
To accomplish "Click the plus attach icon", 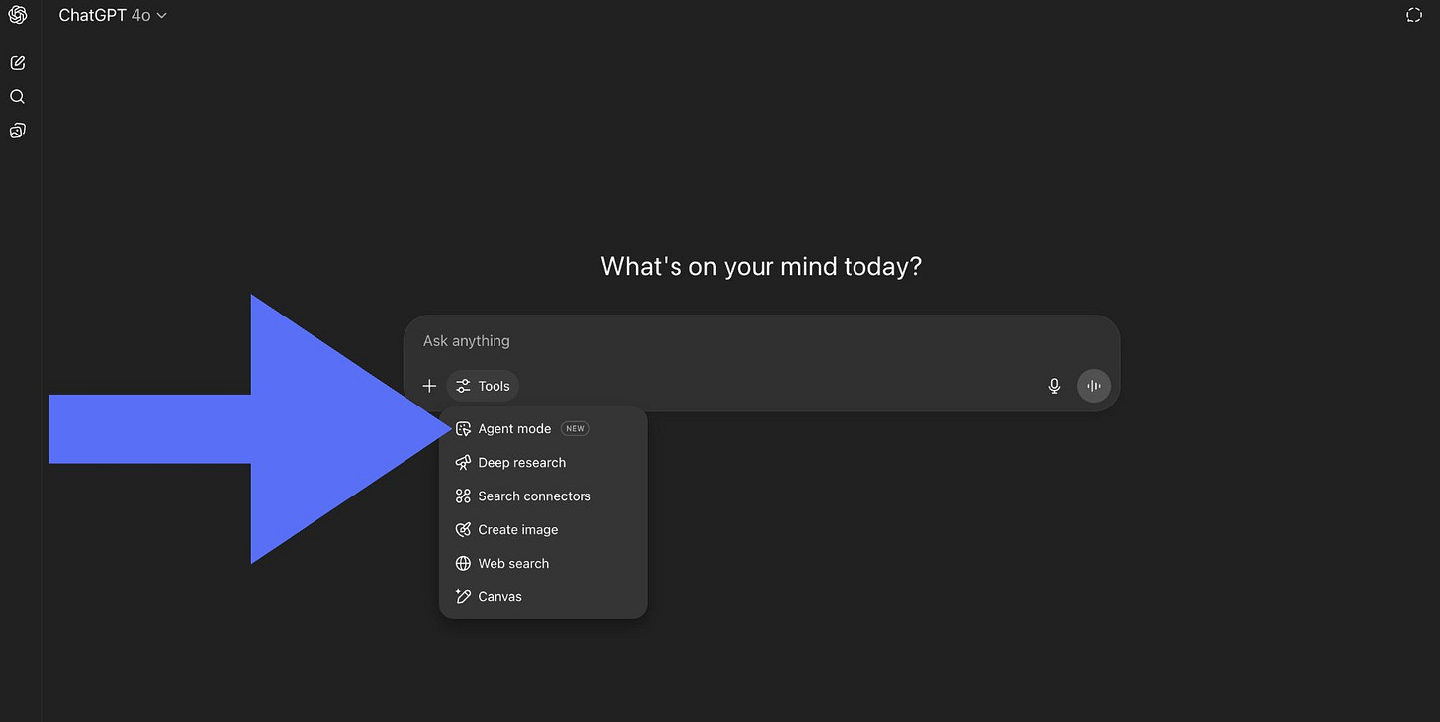I will [429, 386].
